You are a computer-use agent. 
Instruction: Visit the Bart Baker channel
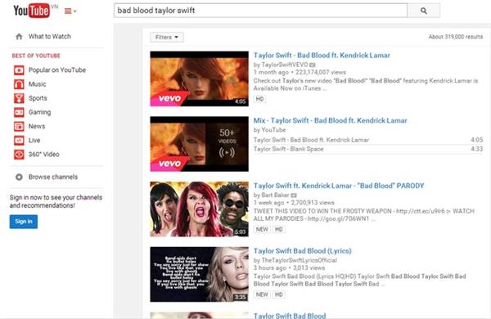coord(275,195)
